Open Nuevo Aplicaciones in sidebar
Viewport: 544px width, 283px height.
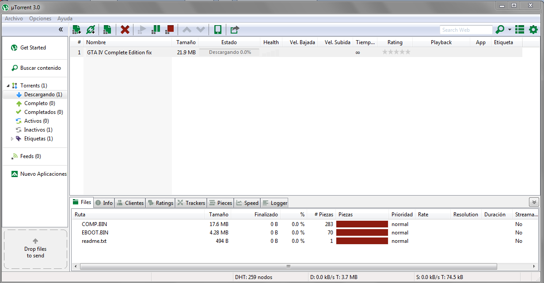(x=43, y=174)
